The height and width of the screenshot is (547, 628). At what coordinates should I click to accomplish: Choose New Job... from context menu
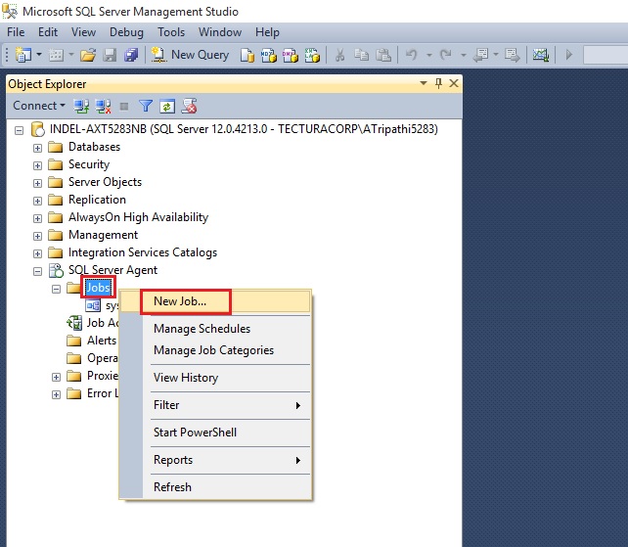(180, 301)
